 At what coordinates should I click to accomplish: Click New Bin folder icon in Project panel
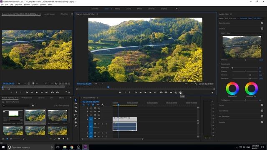(59, 139)
